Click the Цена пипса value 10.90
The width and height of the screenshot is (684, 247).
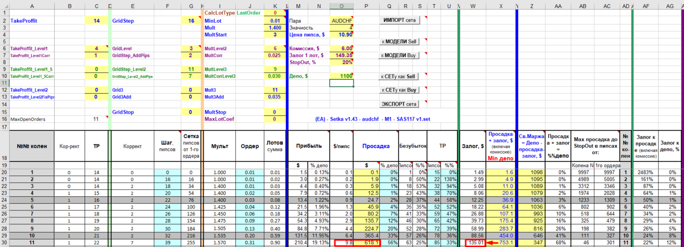[341, 34]
